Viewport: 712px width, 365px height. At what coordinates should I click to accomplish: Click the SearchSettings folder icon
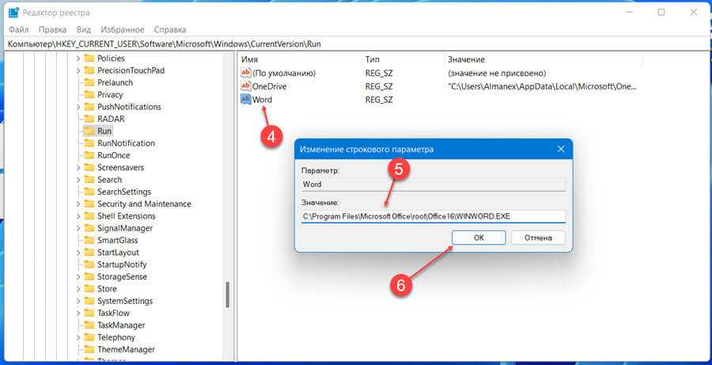pos(89,192)
